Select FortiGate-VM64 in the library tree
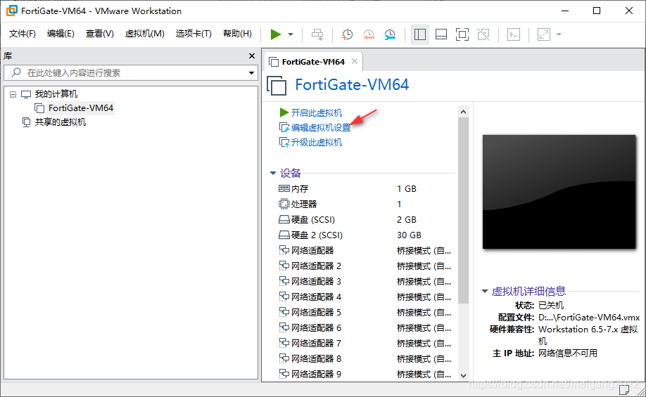 click(x=81, y=108)
